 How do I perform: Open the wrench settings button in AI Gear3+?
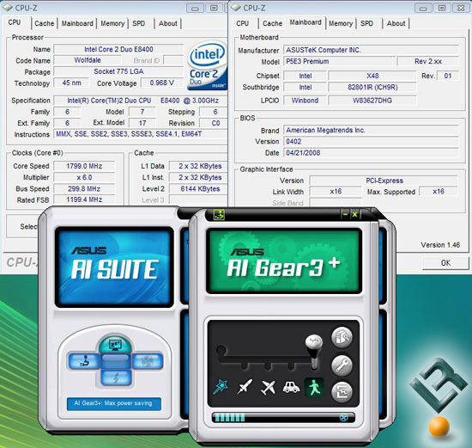(x=342, y=365)
